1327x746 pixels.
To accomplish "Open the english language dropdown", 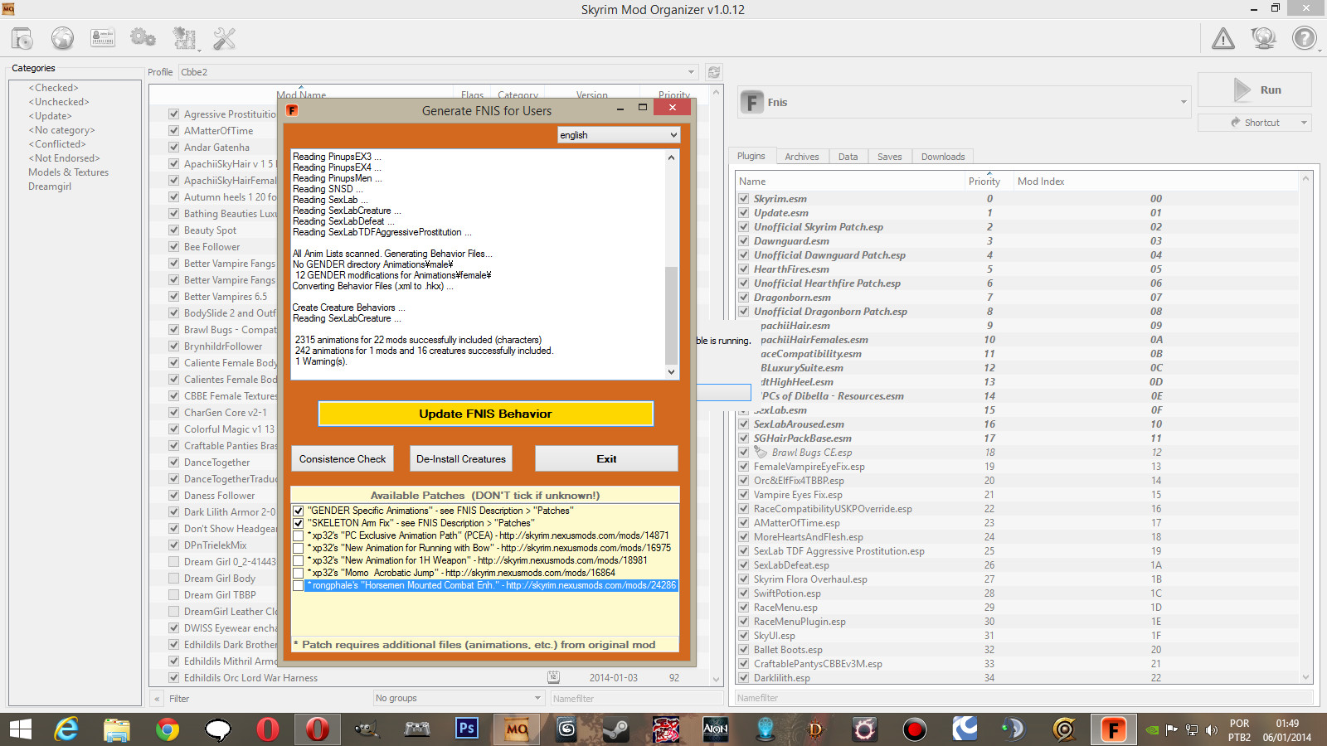I will (619, 135).
